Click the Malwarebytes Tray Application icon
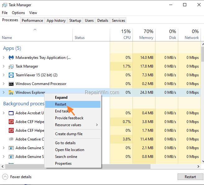 (11, 57)
